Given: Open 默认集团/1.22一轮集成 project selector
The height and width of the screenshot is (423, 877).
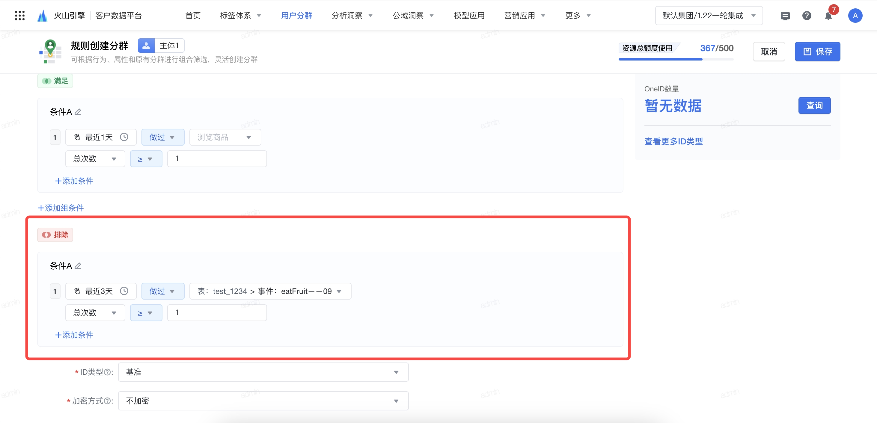Looking at the screenshot, I should coord(709,16).
